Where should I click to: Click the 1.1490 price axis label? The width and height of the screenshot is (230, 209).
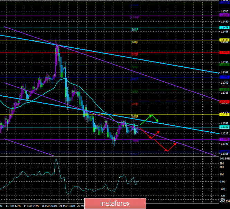224,22
